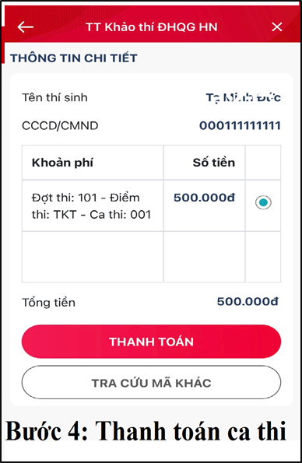Tap the total amount 500.000đ
Image resolution: width=302 pixels, height=463 pixels.
[248, 301]
